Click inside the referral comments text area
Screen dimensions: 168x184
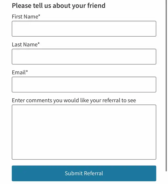(x=84, y=132)
